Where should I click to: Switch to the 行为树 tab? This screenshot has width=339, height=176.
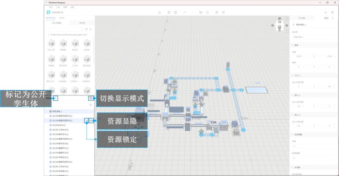[x=302, y=18]
